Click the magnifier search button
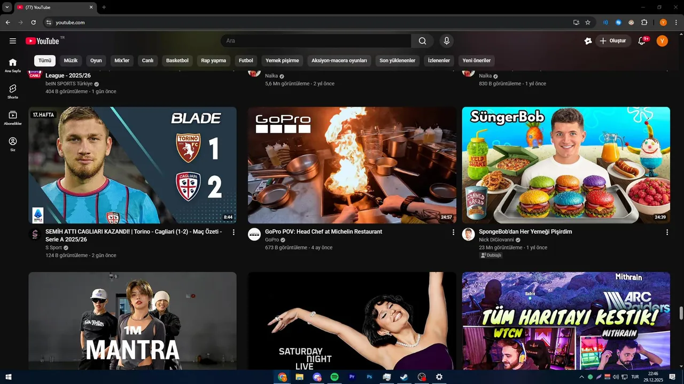This screenshot has width=684, height=384. pos(422,41)
